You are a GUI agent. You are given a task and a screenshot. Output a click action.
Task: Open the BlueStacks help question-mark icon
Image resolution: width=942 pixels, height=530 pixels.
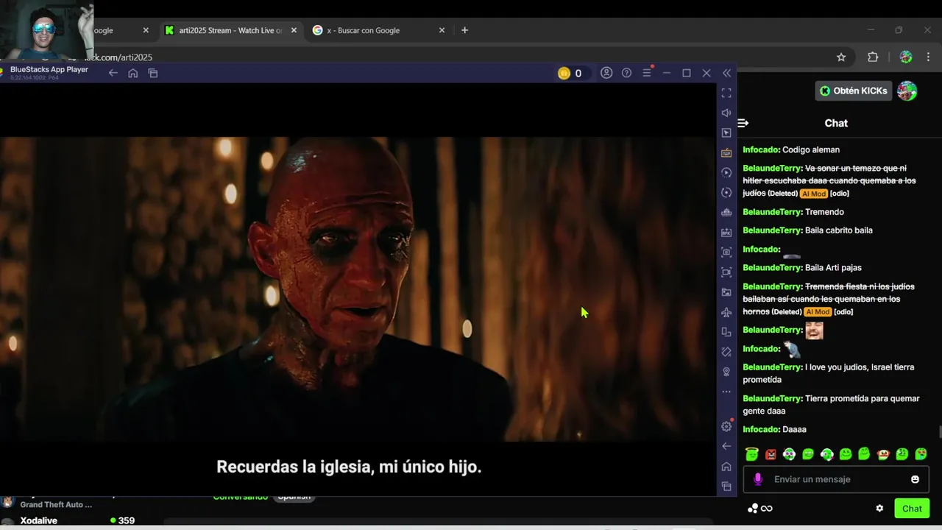[x=626, y=73]
